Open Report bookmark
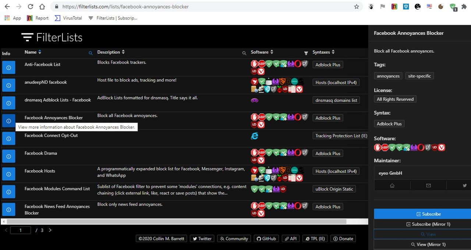This screenshot has height=250, width=471. (x=38, y=18)
